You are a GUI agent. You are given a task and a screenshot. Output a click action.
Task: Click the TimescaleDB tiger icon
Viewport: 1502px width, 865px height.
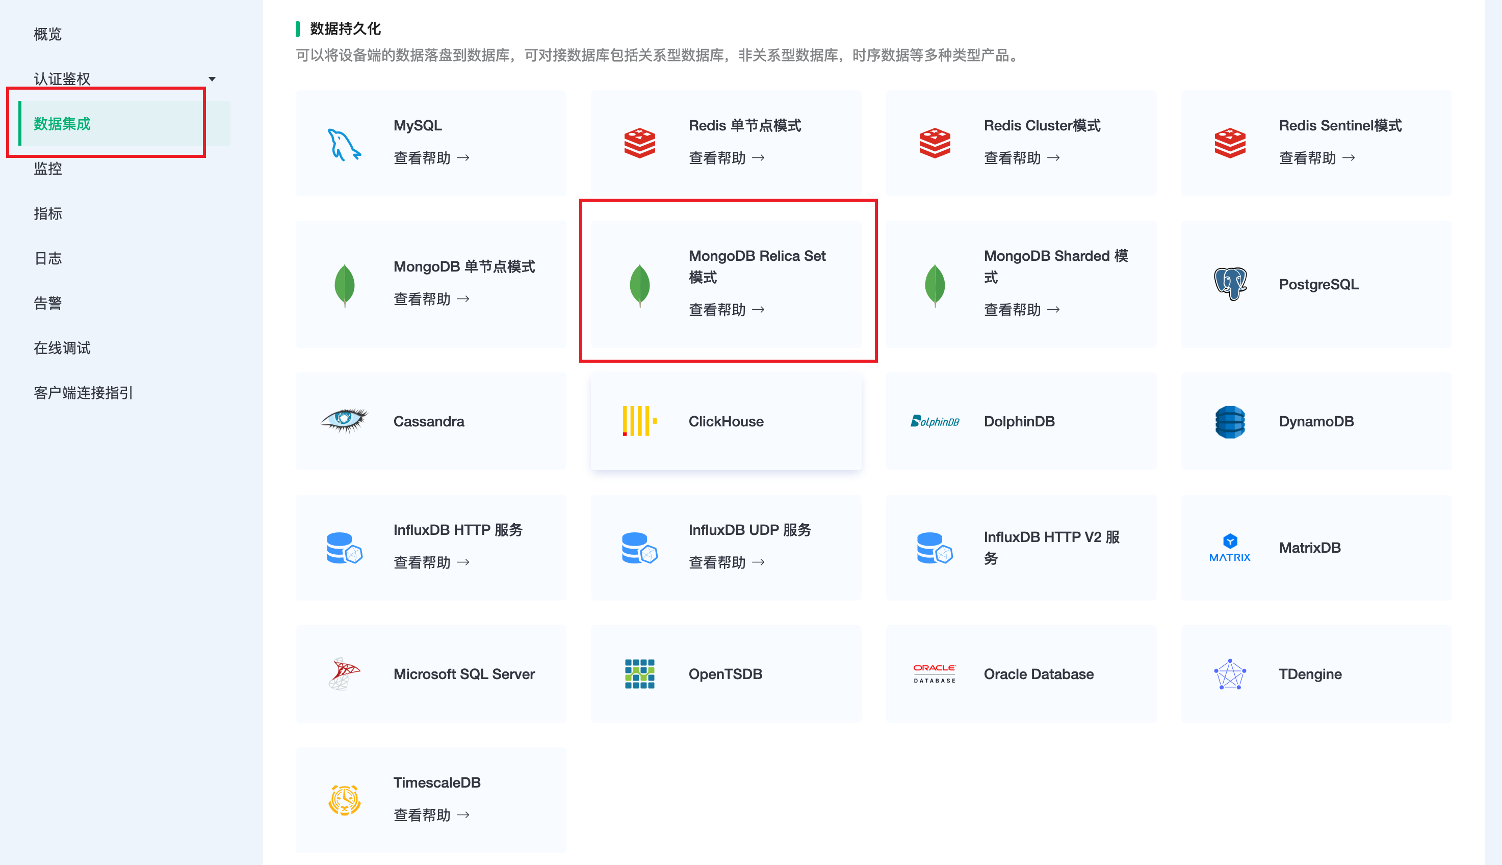click(x=344, y=800)
